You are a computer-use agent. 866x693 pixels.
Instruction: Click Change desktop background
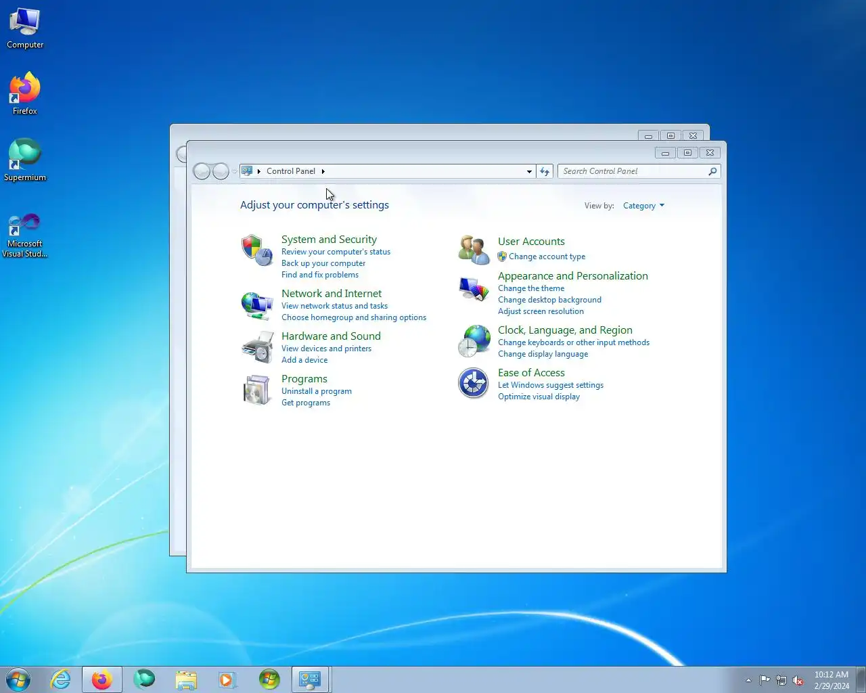[549, 300]
